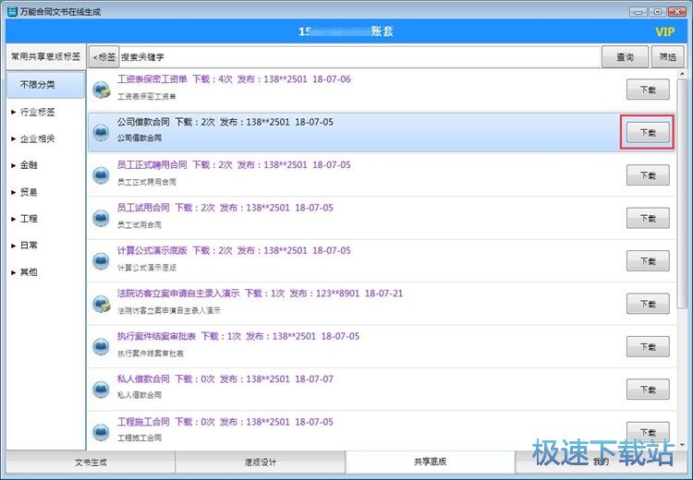Click the book icon beside 公司借款合同

coord(102,132)
